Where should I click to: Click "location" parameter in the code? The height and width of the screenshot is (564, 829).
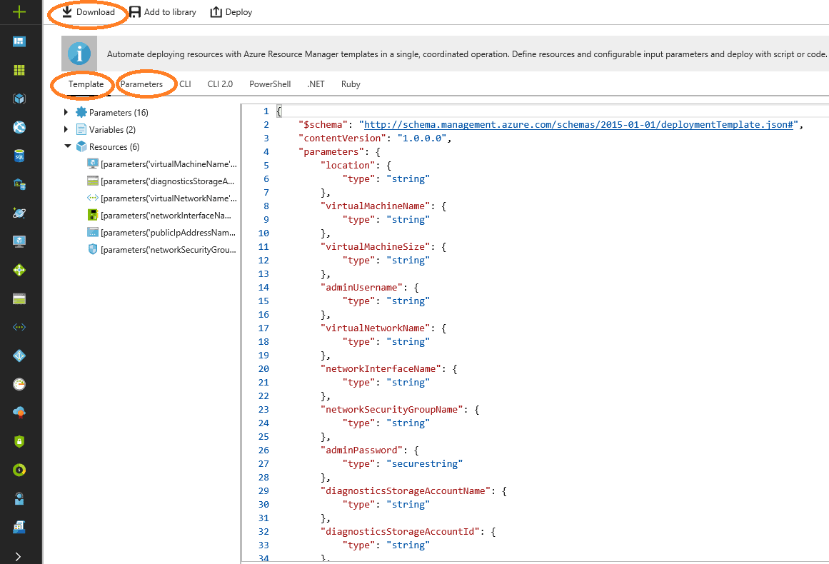[x=347, y=166]
